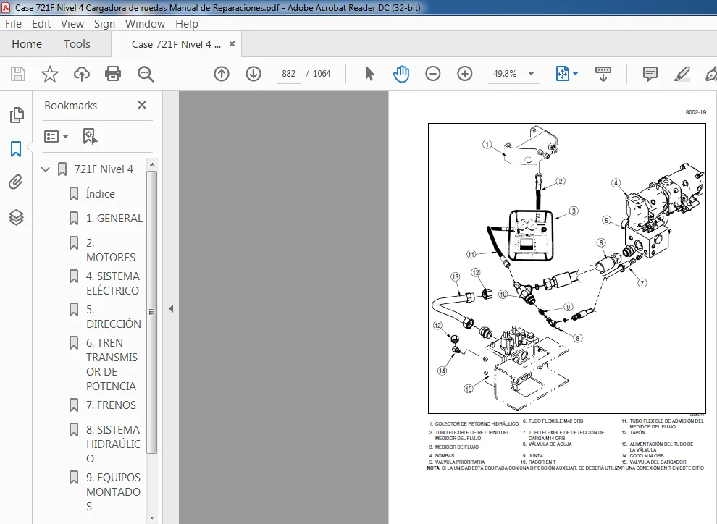Click fit page dropdown arrow
The height and width of the screenshot is (524, 717).
[x=575, y=74]
